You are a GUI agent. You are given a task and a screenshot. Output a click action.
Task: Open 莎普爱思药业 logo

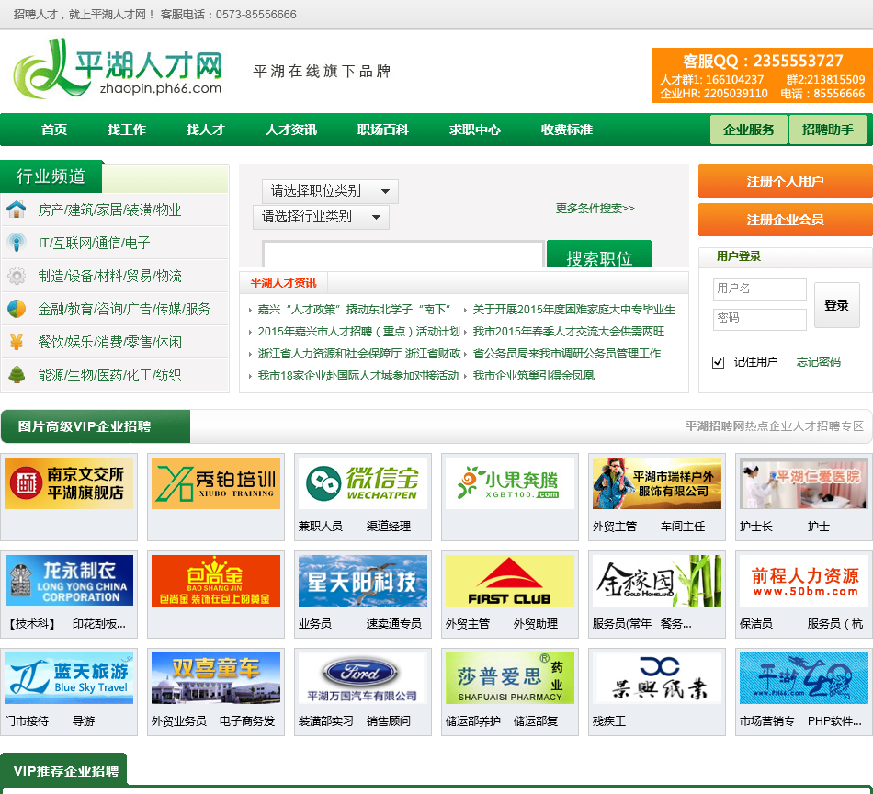(510, 678)
